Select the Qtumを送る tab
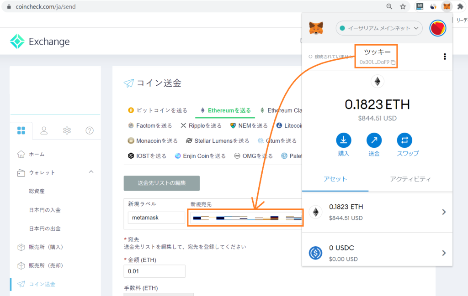The height and width of the screenshot is (296, 468). pyautogui.click(x=277, y=141)
